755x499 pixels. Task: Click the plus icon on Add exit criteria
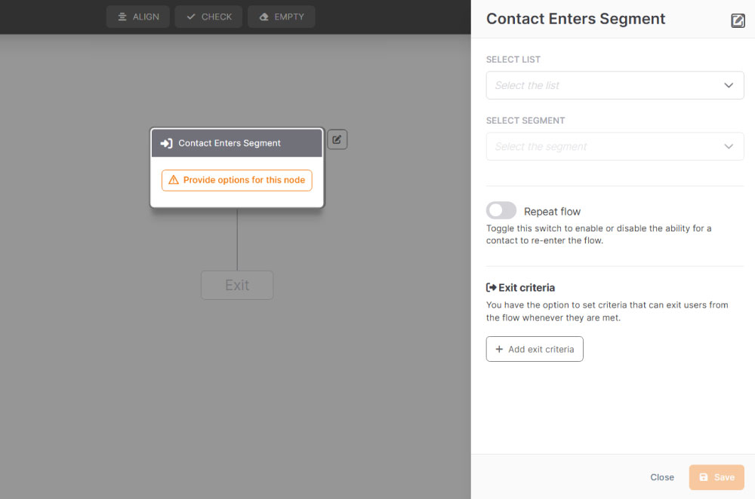coord(499,349)
